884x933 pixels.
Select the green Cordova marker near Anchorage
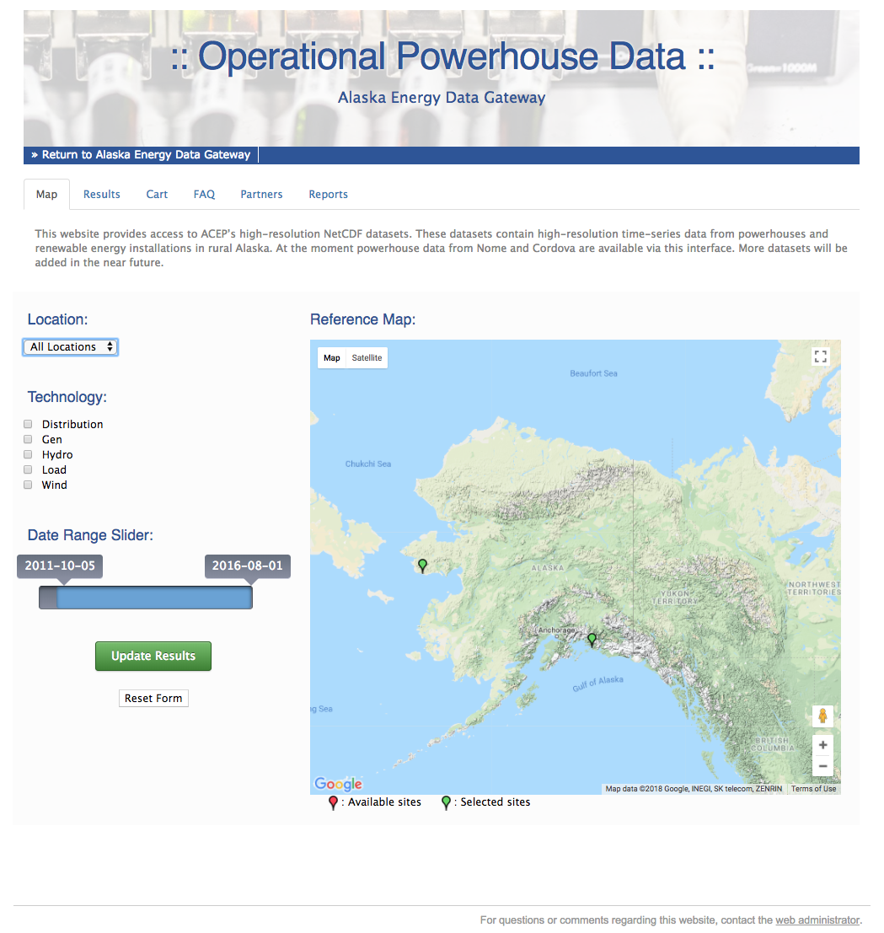[592, 640]
